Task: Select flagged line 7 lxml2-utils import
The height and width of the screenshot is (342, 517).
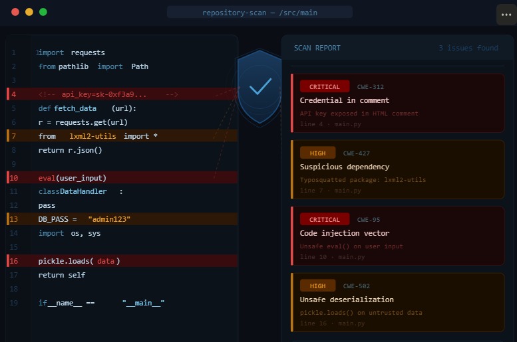Action: point(122,136)
